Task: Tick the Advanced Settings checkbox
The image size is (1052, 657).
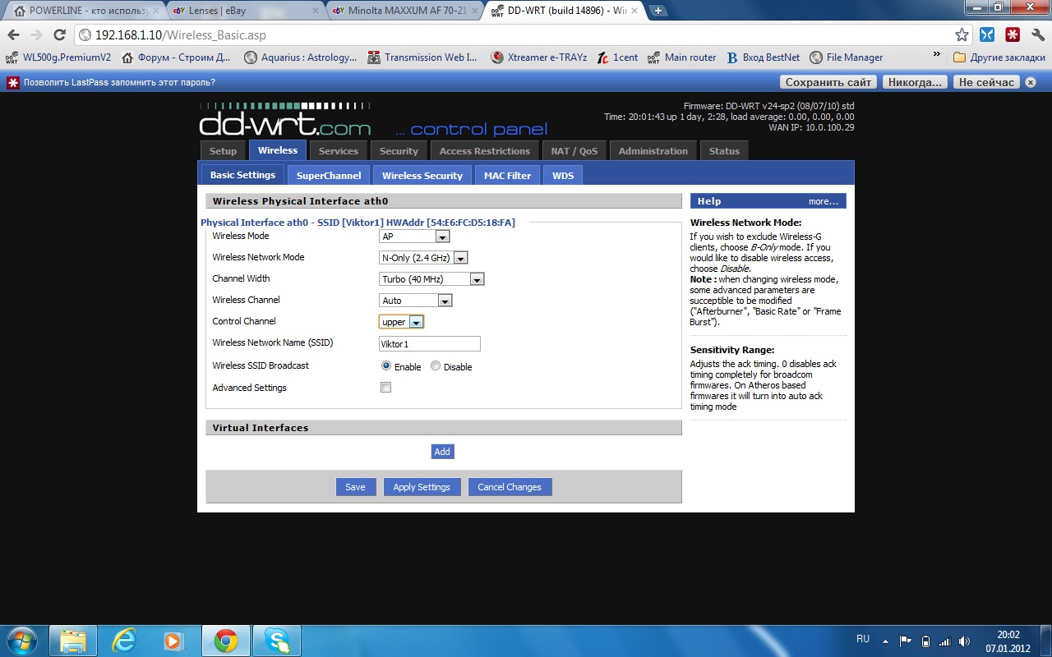Action: (385, 388)
